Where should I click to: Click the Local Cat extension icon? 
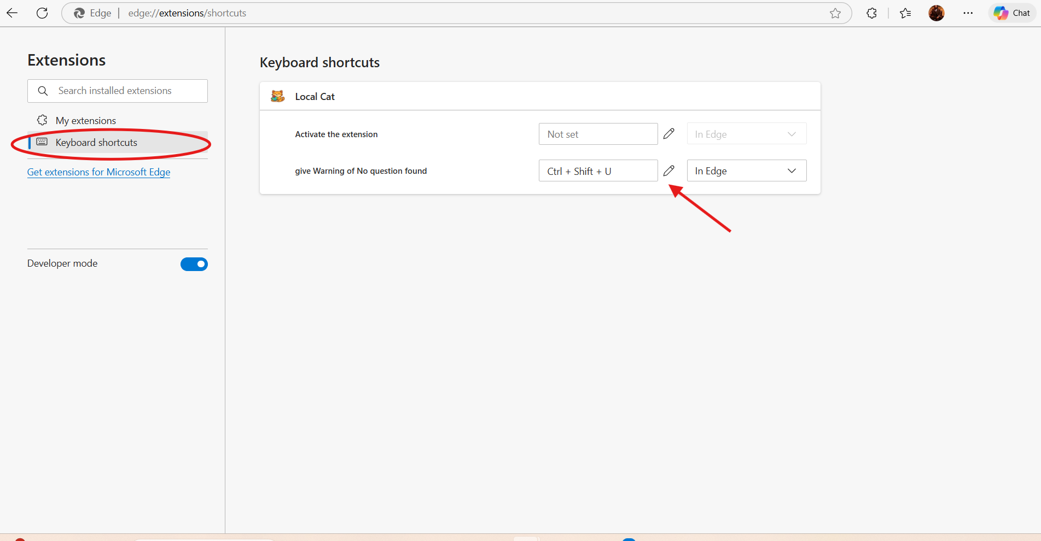(x=277, y=96)
